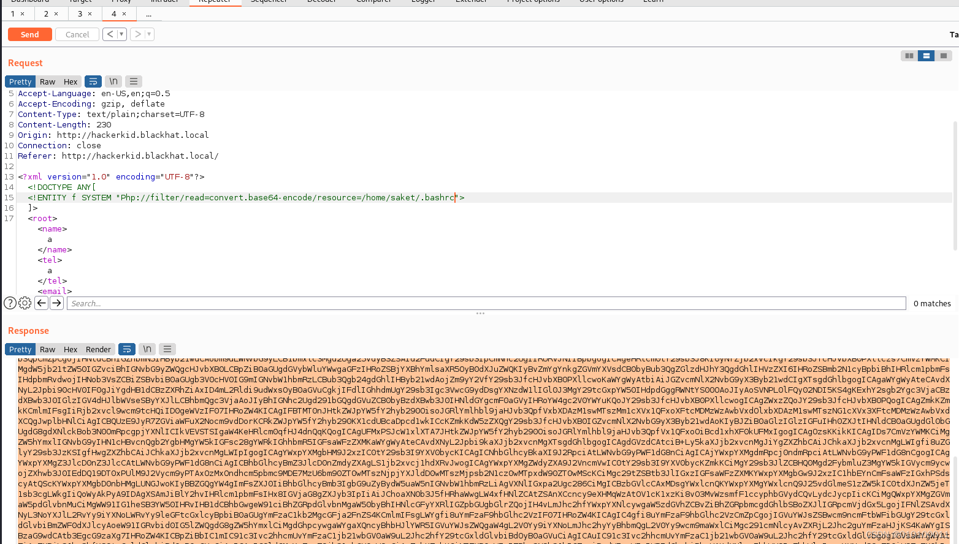Switch to top-bottom split layout
Viewport: 959px width, 544px height.
click(926, 56)
